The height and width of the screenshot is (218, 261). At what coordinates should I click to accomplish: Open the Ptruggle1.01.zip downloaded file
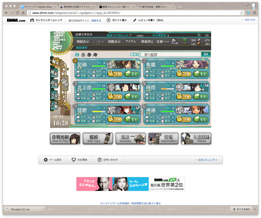(23, 209)
